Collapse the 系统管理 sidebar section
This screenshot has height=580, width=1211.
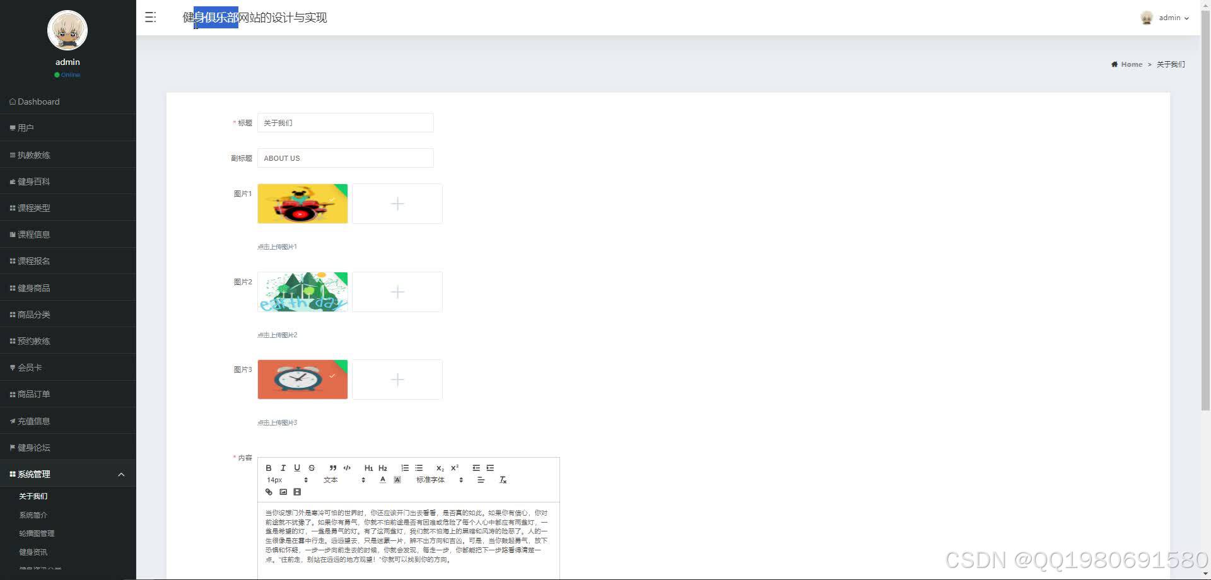pos(67,474)
